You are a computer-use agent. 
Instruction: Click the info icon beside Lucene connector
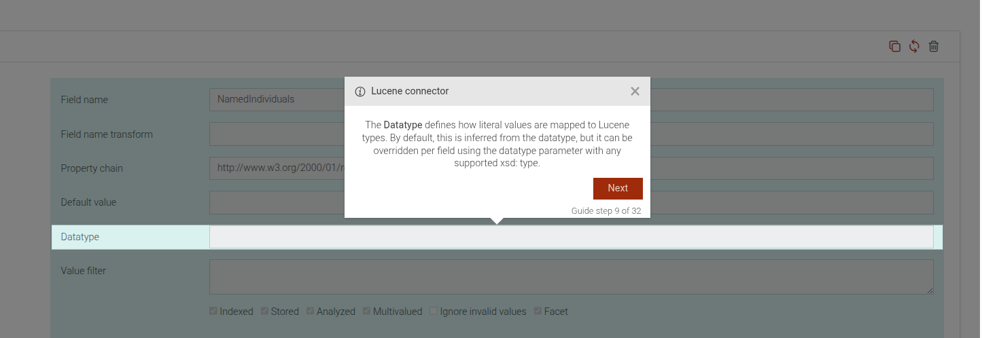(x=360, y=92)
